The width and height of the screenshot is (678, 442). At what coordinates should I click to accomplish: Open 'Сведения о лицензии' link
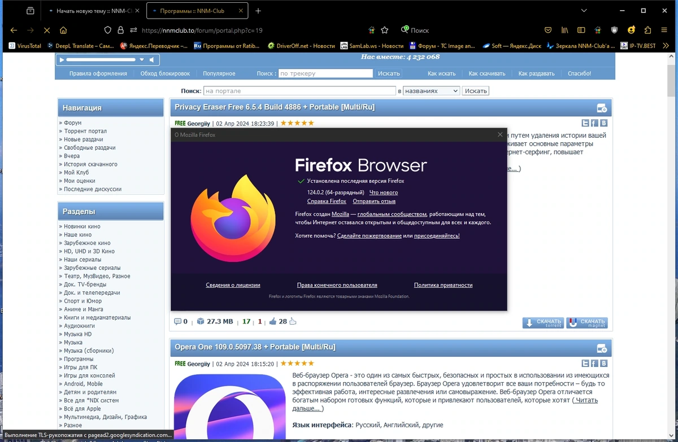(233, 285)
